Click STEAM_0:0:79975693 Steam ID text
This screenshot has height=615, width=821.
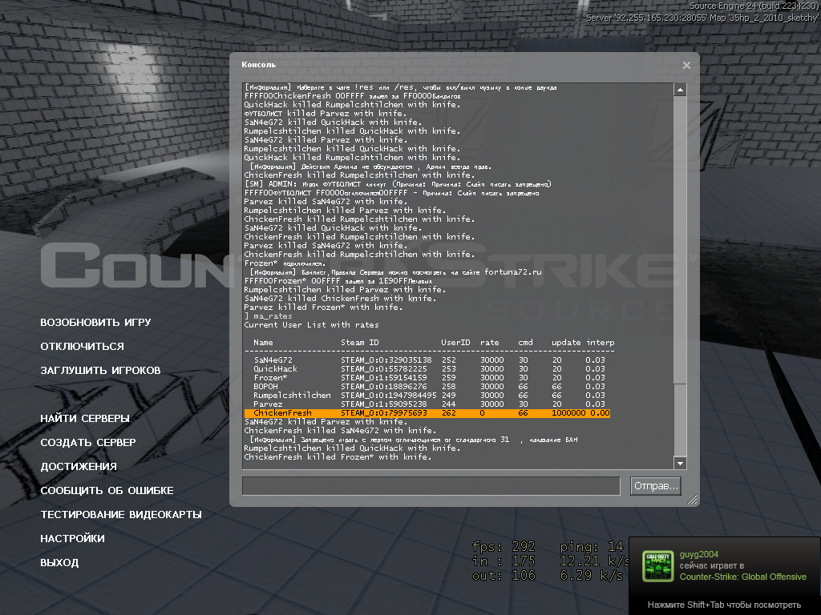[x=384, y=413]
